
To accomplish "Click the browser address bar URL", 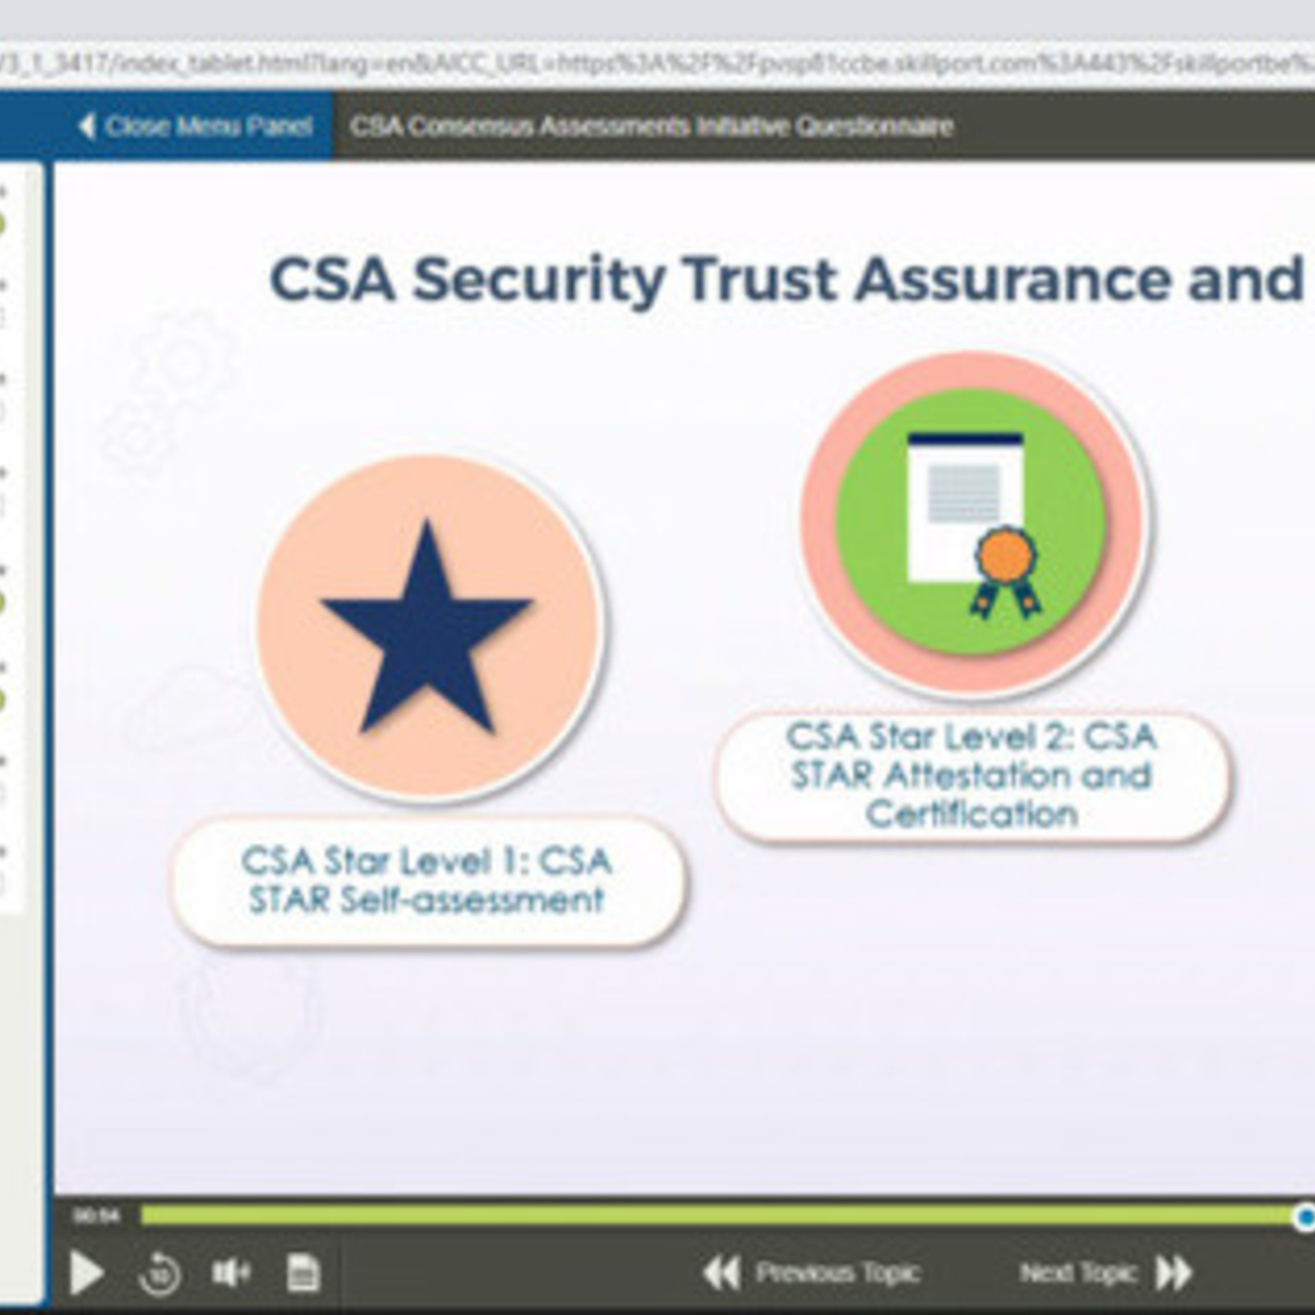I will [x=657, y=63].
